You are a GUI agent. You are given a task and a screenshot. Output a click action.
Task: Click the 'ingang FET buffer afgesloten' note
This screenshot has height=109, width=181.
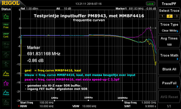[56, 89]
